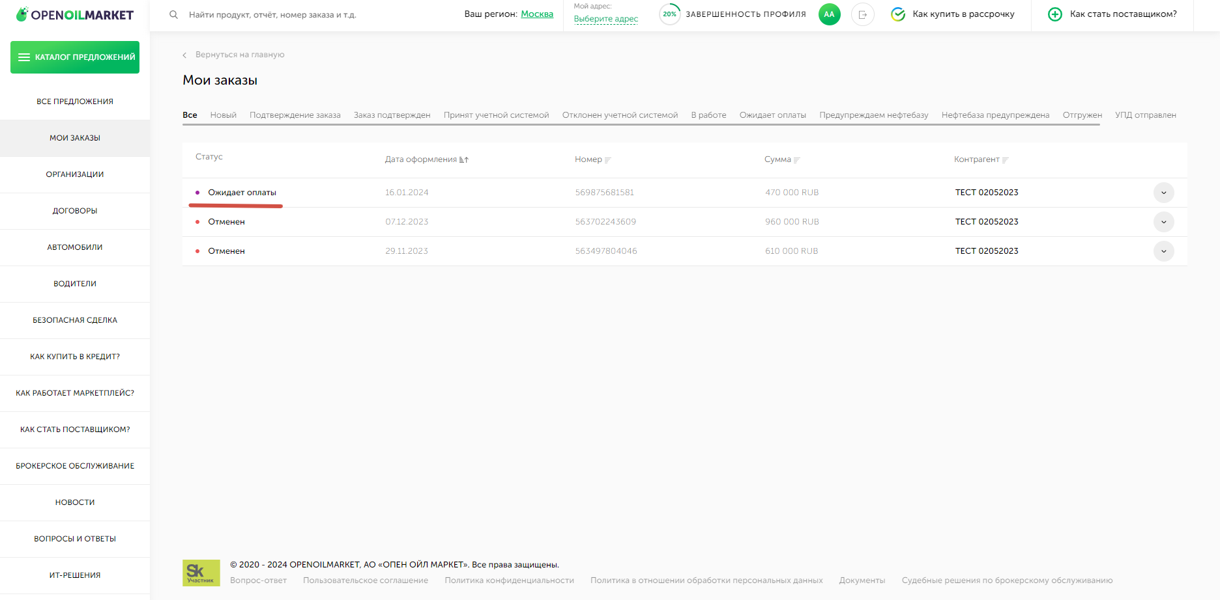Switch to Подтверждение заказа tab
The width and height of the screenshot is (1220, 600).
coord(295,115)
